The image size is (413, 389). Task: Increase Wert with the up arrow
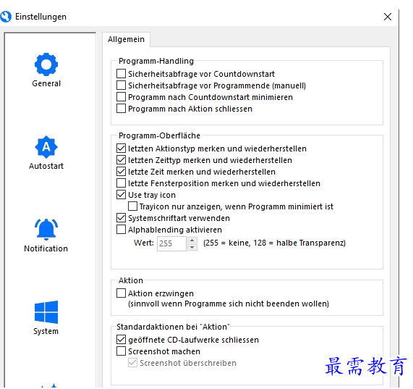[192, 240]
